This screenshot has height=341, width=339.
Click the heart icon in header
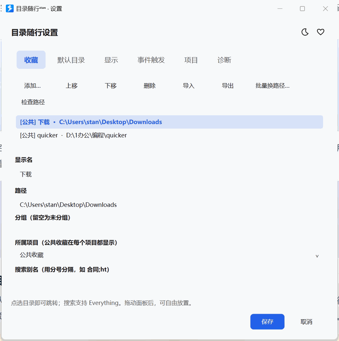(x=320, y=32)
